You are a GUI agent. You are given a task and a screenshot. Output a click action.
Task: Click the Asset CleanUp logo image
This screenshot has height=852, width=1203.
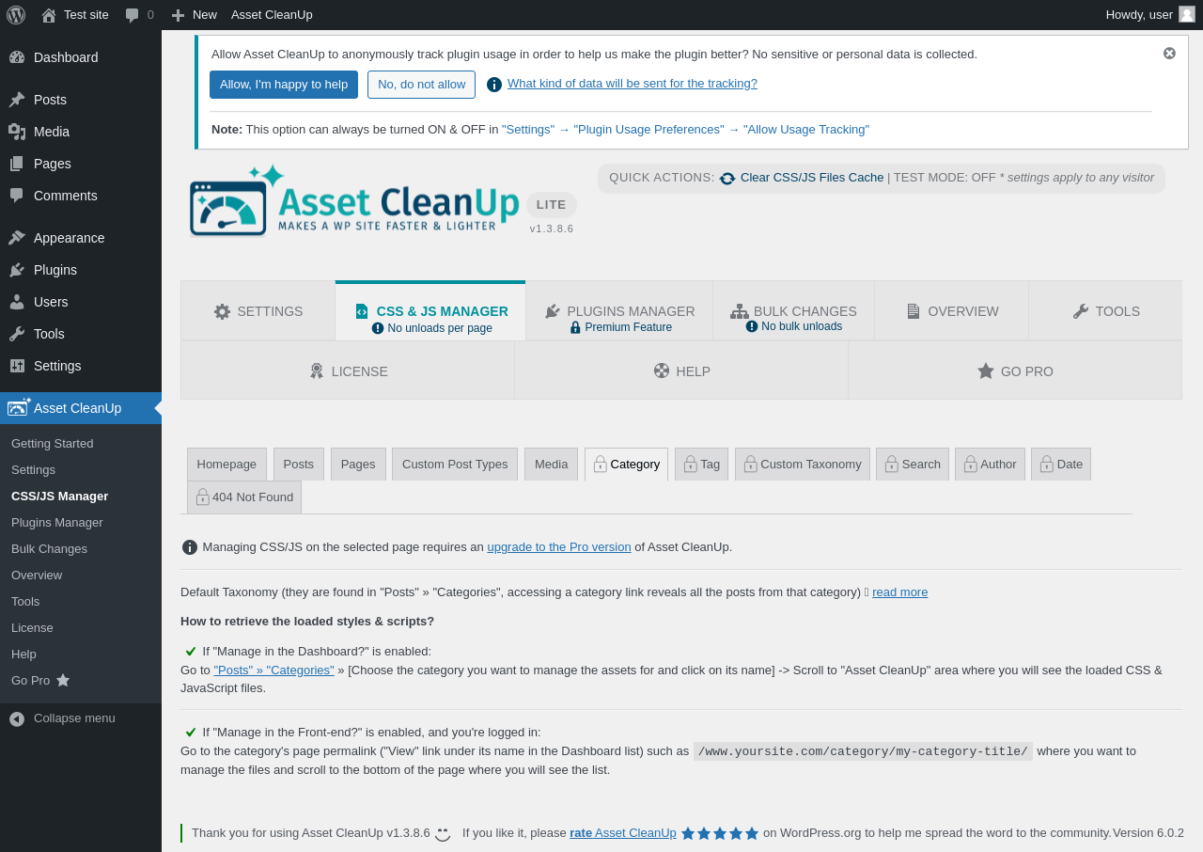354,199
